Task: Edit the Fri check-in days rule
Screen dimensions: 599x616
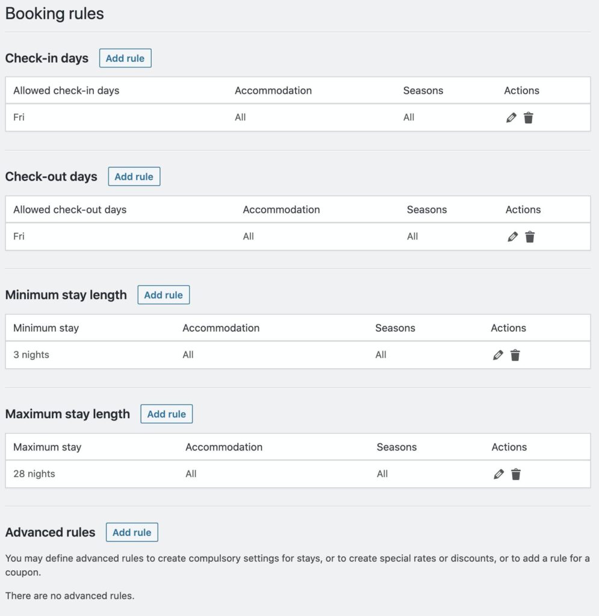Action: (511, 117)
